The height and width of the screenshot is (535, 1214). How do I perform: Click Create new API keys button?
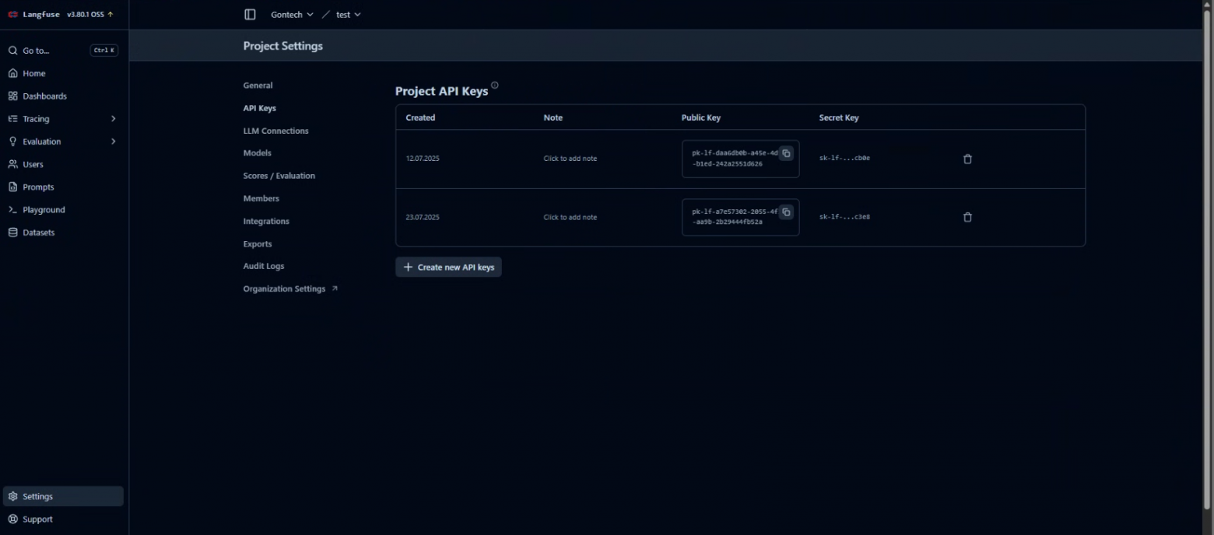[x=448, y=267]
